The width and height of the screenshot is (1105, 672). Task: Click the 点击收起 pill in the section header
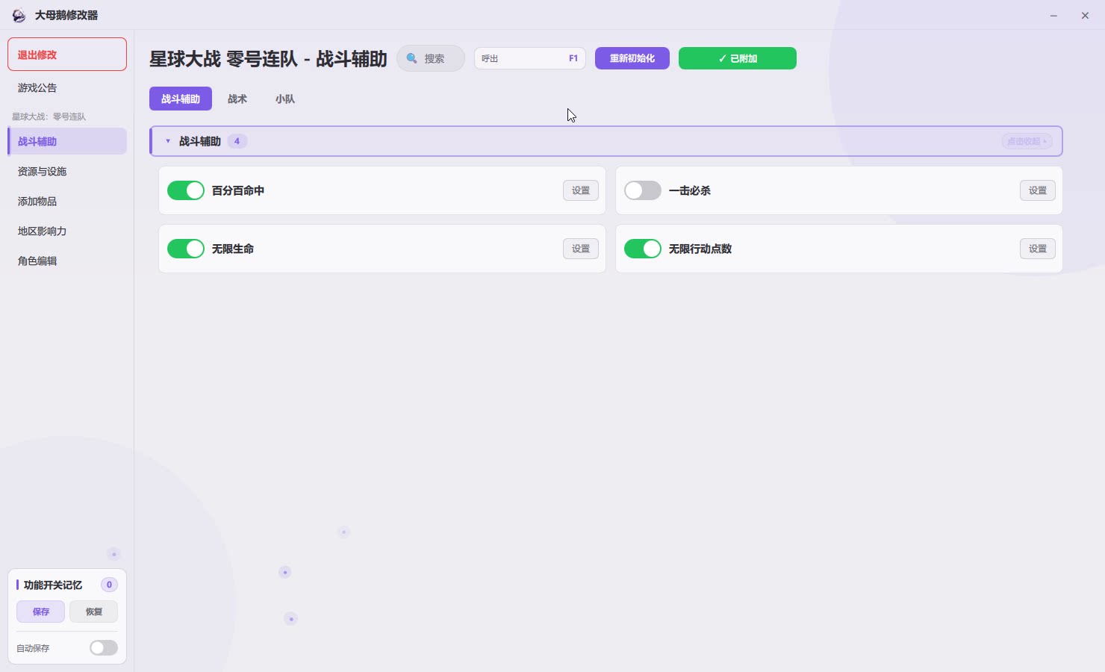point(1027,141)
